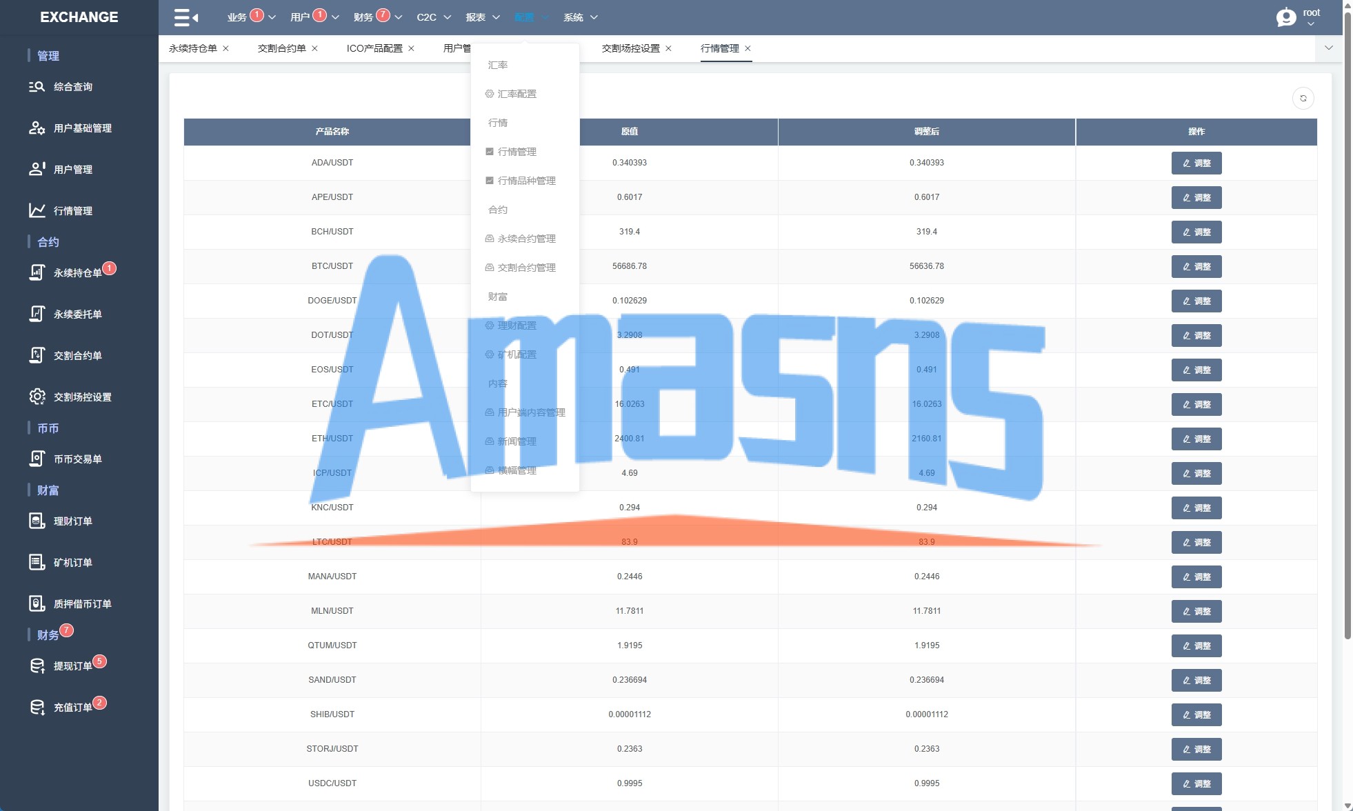Expand the C2C top menu
1353x811 pixels.
pyautogui.click(x=434, y=17)
